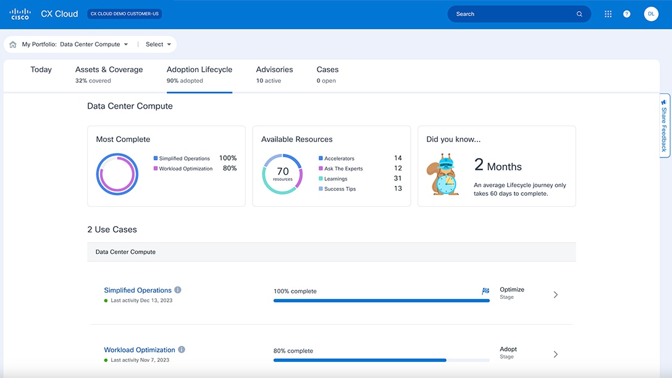This screenshot has height=378, width=672.
Task: Open the apps grid launcher
Action: pos(608,14)
